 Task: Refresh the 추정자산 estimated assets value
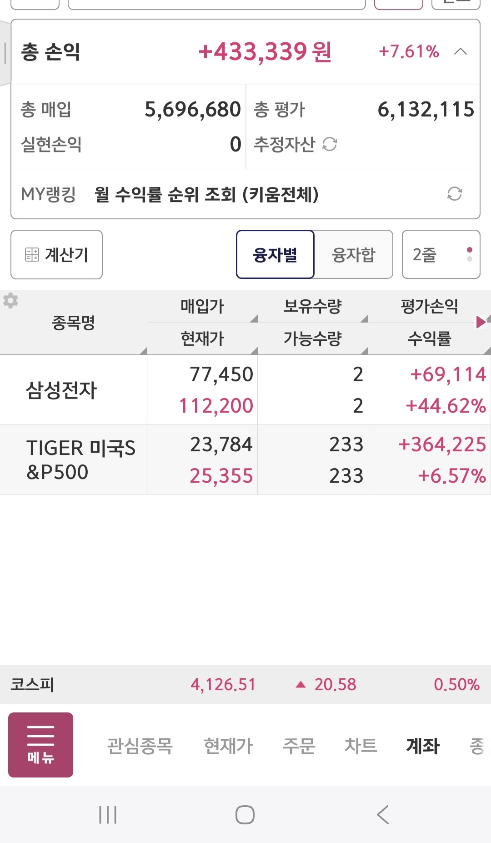click(x=330, y=145)
